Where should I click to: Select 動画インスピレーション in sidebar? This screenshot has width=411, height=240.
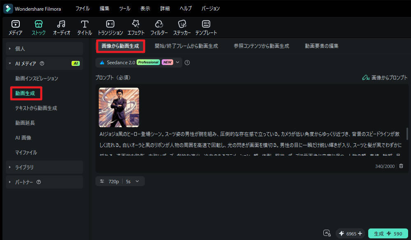click(x=37, y=79)
